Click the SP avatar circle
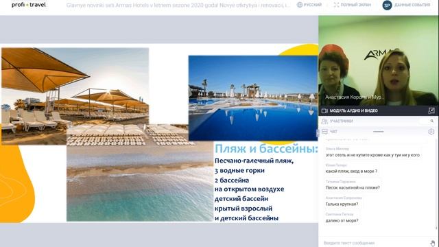439x247 pixels. coord(387,5)
